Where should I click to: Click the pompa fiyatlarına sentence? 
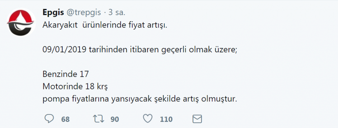(x=140, y=99)
